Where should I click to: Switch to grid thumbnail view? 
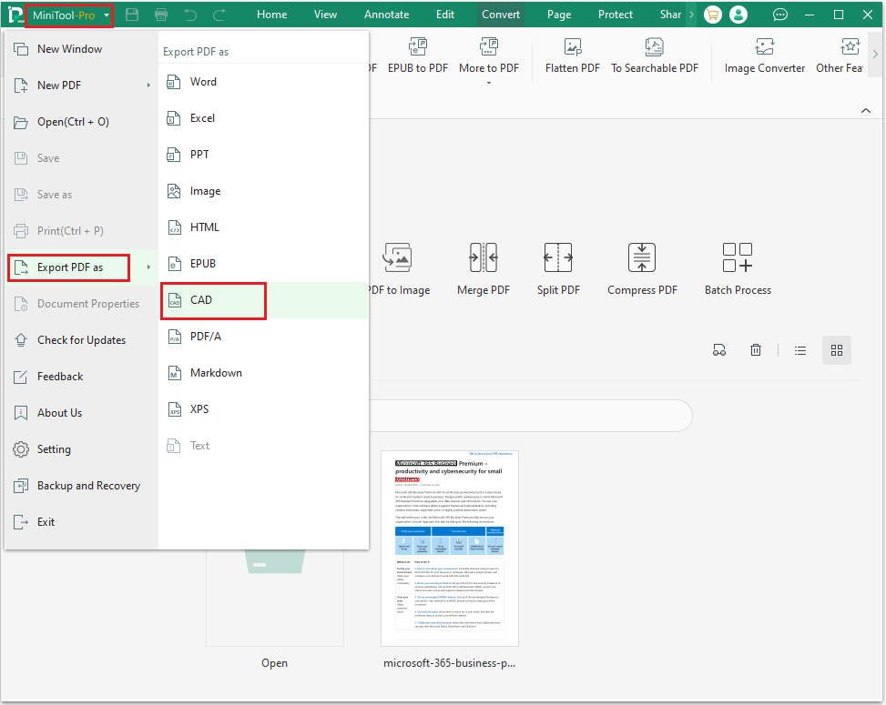[x=837, y=350]
